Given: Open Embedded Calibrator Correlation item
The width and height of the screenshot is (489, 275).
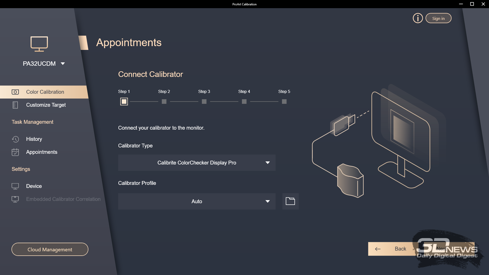Looking at the screenshot, I should point(63,199).
